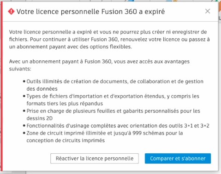The height and width of the screenshot is (174, 221).
Task: Click the red warning diamond icon
Action: [x=11, y=12]
